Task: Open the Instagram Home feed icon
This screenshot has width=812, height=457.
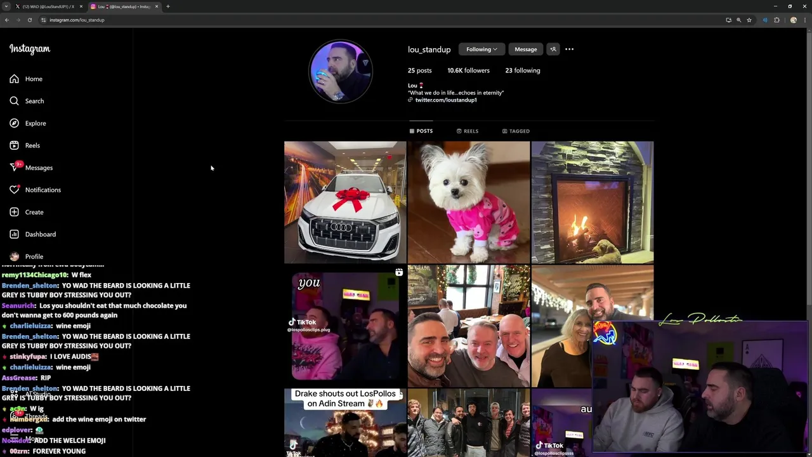Action: [x=14, y=79]
